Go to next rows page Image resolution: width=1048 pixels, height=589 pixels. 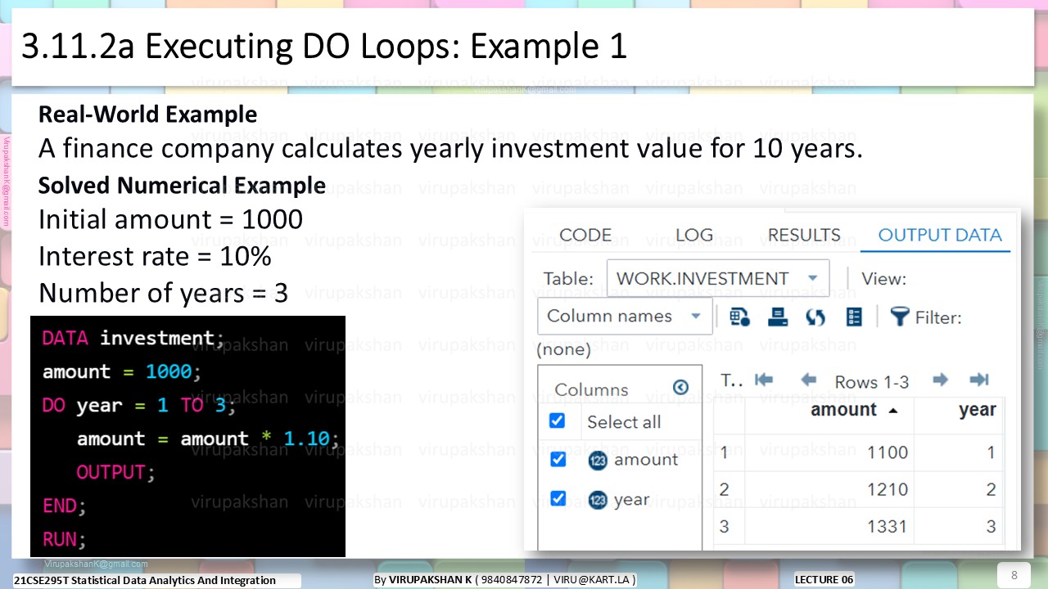coord(940,380)
